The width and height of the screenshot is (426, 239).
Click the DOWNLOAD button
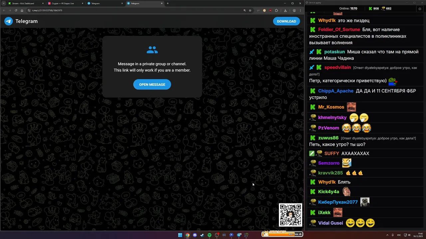[286, 21]
